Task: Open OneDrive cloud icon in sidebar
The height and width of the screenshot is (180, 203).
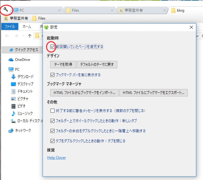Action: coord(11,60)
